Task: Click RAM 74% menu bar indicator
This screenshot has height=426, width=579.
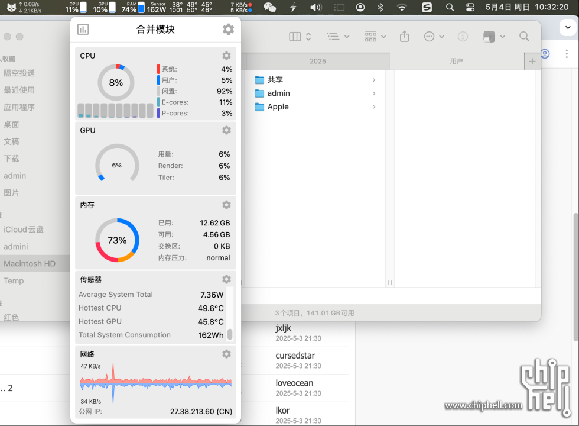Action: (133, 7)
